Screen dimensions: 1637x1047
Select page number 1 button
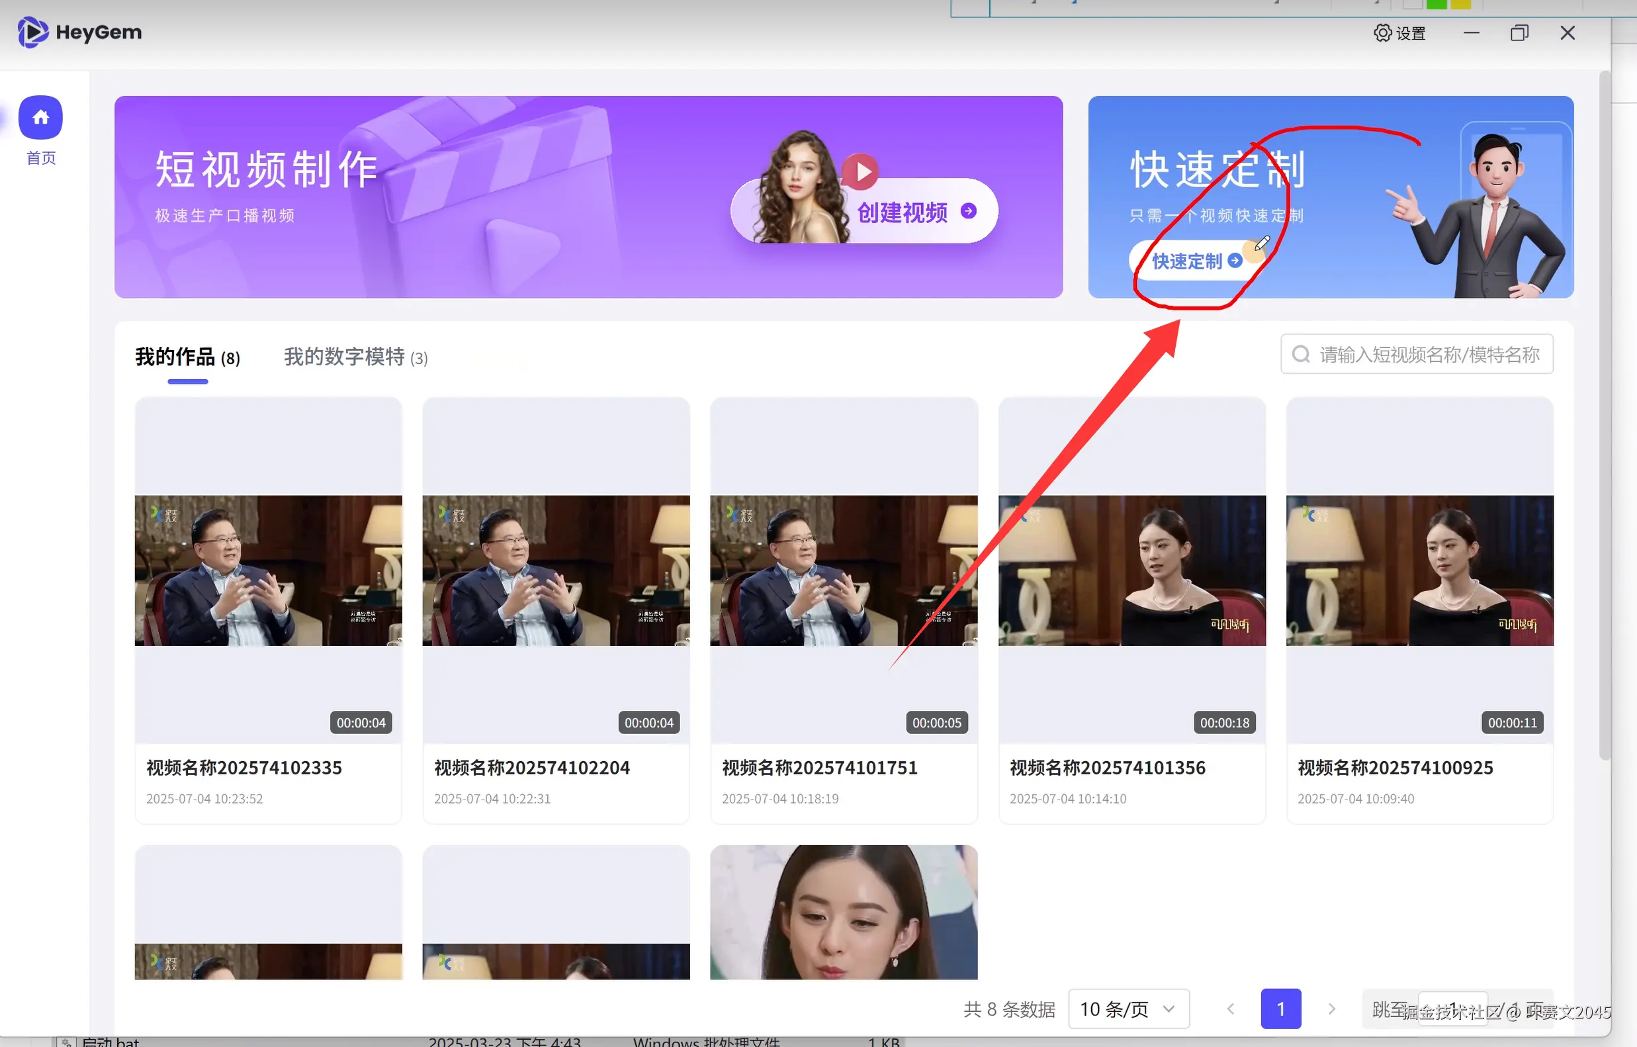[x=1280, y=1008]
